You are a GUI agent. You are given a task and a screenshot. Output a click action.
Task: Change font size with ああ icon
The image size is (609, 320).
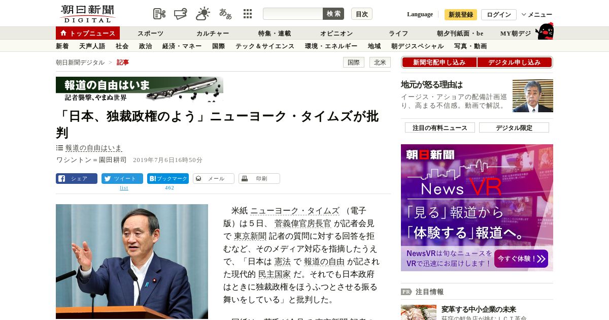tap(225, 14)
